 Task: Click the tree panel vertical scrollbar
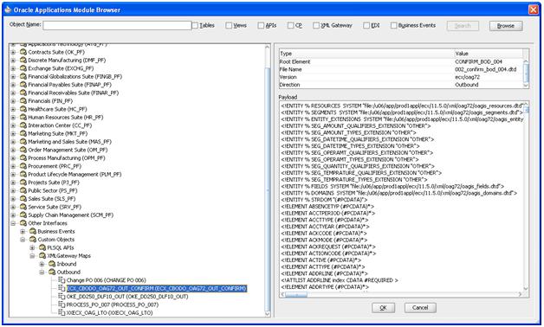pos(268,180)
